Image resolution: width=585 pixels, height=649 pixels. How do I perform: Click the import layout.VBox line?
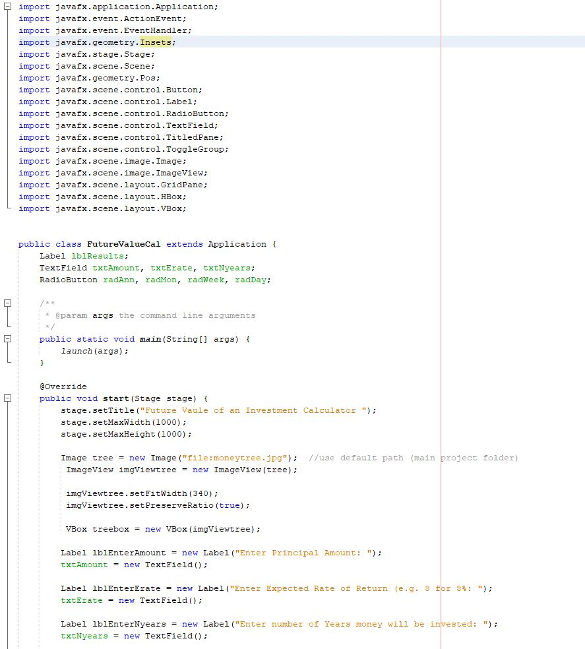(102, 208)
